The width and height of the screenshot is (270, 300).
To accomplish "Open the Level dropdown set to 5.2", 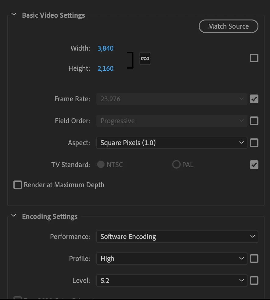I will click(172, 280).
